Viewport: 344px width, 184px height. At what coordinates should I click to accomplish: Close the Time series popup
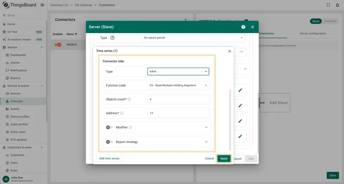(x=230, y=51)
